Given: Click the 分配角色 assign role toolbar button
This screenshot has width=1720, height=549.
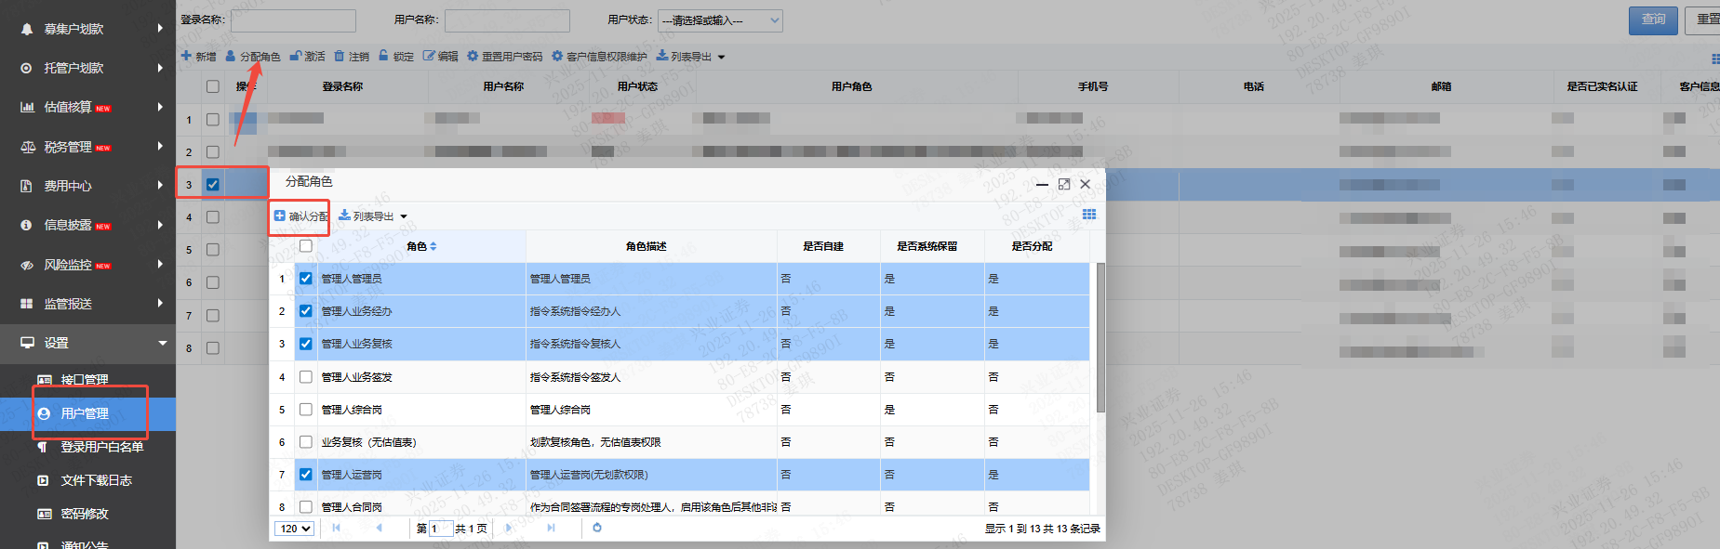Looking at the screenshot, I should 252,57.
